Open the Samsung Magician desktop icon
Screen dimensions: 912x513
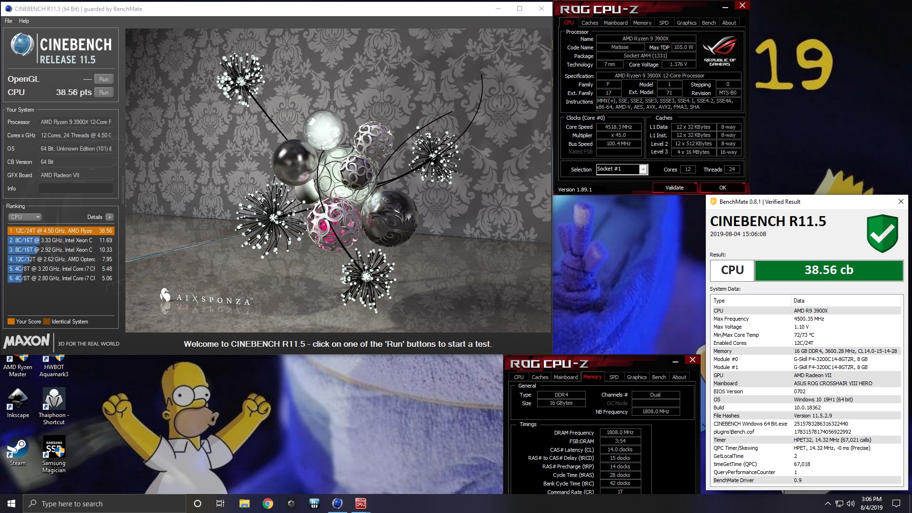[x=54, y=455]
